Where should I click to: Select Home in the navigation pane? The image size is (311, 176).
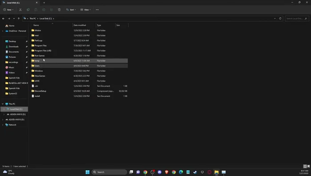12,26
